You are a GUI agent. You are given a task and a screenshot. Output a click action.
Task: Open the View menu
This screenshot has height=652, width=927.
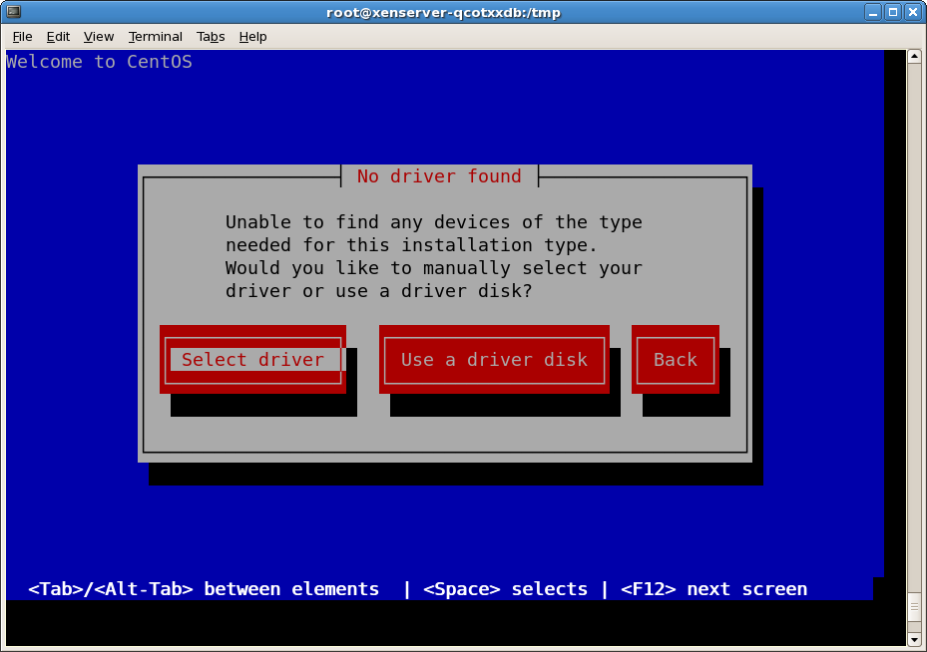[x=99, y=37]
